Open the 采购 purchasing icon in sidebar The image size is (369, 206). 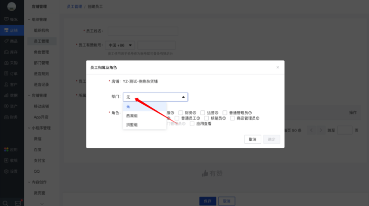[x=7, y=63]
